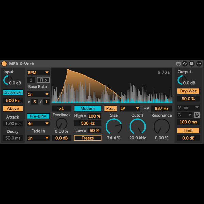
Task: Click the device view icon in title bar
Action: click(178, 64)
